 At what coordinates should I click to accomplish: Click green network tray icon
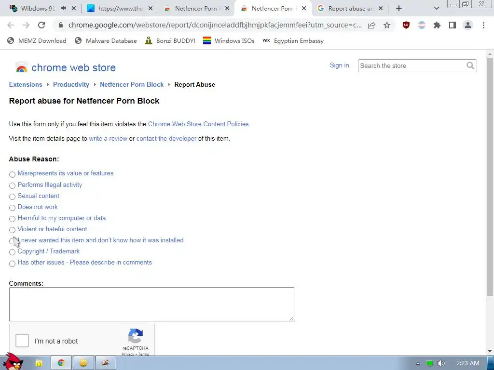pos(430,363)
